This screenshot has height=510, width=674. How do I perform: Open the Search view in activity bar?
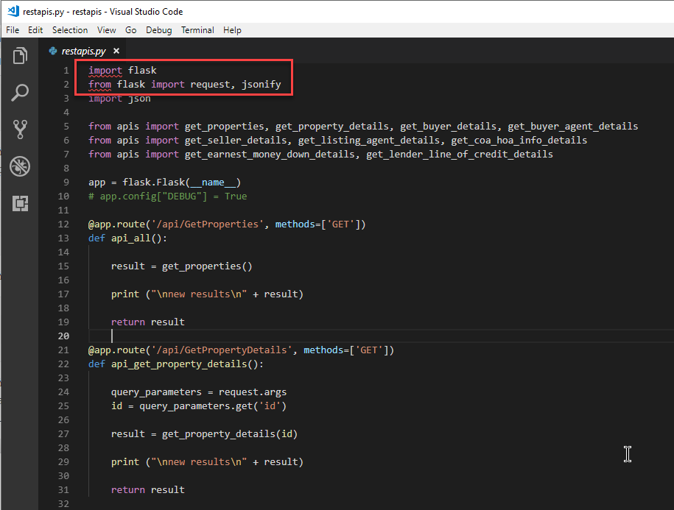[x=20, y=92]
